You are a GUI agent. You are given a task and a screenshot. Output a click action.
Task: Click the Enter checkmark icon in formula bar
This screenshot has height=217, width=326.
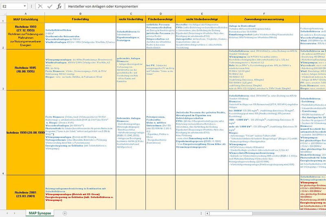[x=49, y=7]
